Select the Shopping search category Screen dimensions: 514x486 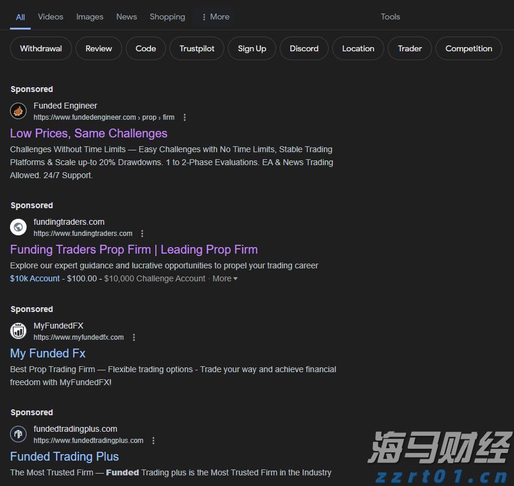click(x=167, y=17)
